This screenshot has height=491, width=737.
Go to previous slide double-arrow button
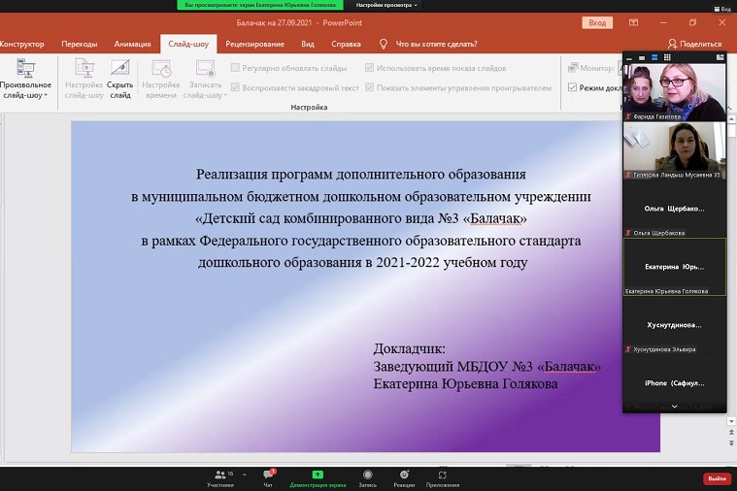[731, 432]
